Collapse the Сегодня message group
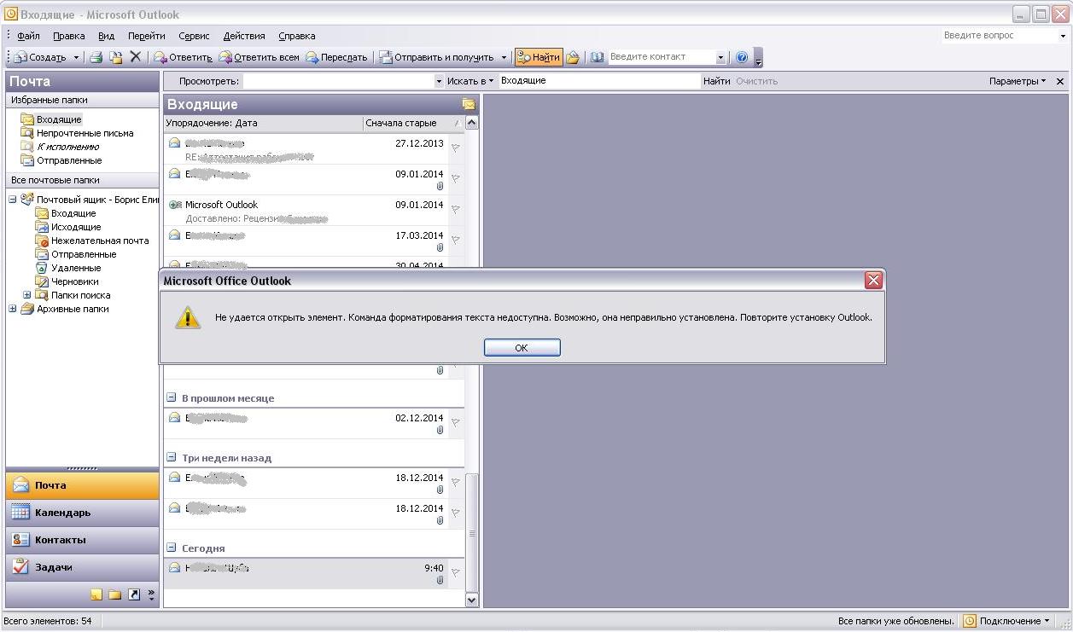 (x=172, y=548)
